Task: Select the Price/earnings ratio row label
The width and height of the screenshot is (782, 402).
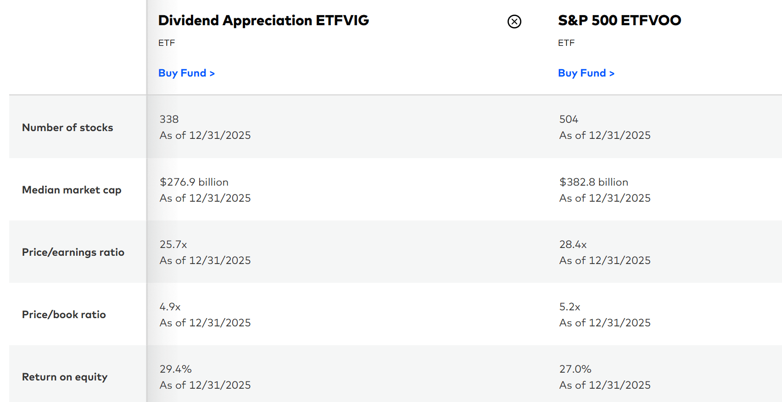Action: coord(73,252)
